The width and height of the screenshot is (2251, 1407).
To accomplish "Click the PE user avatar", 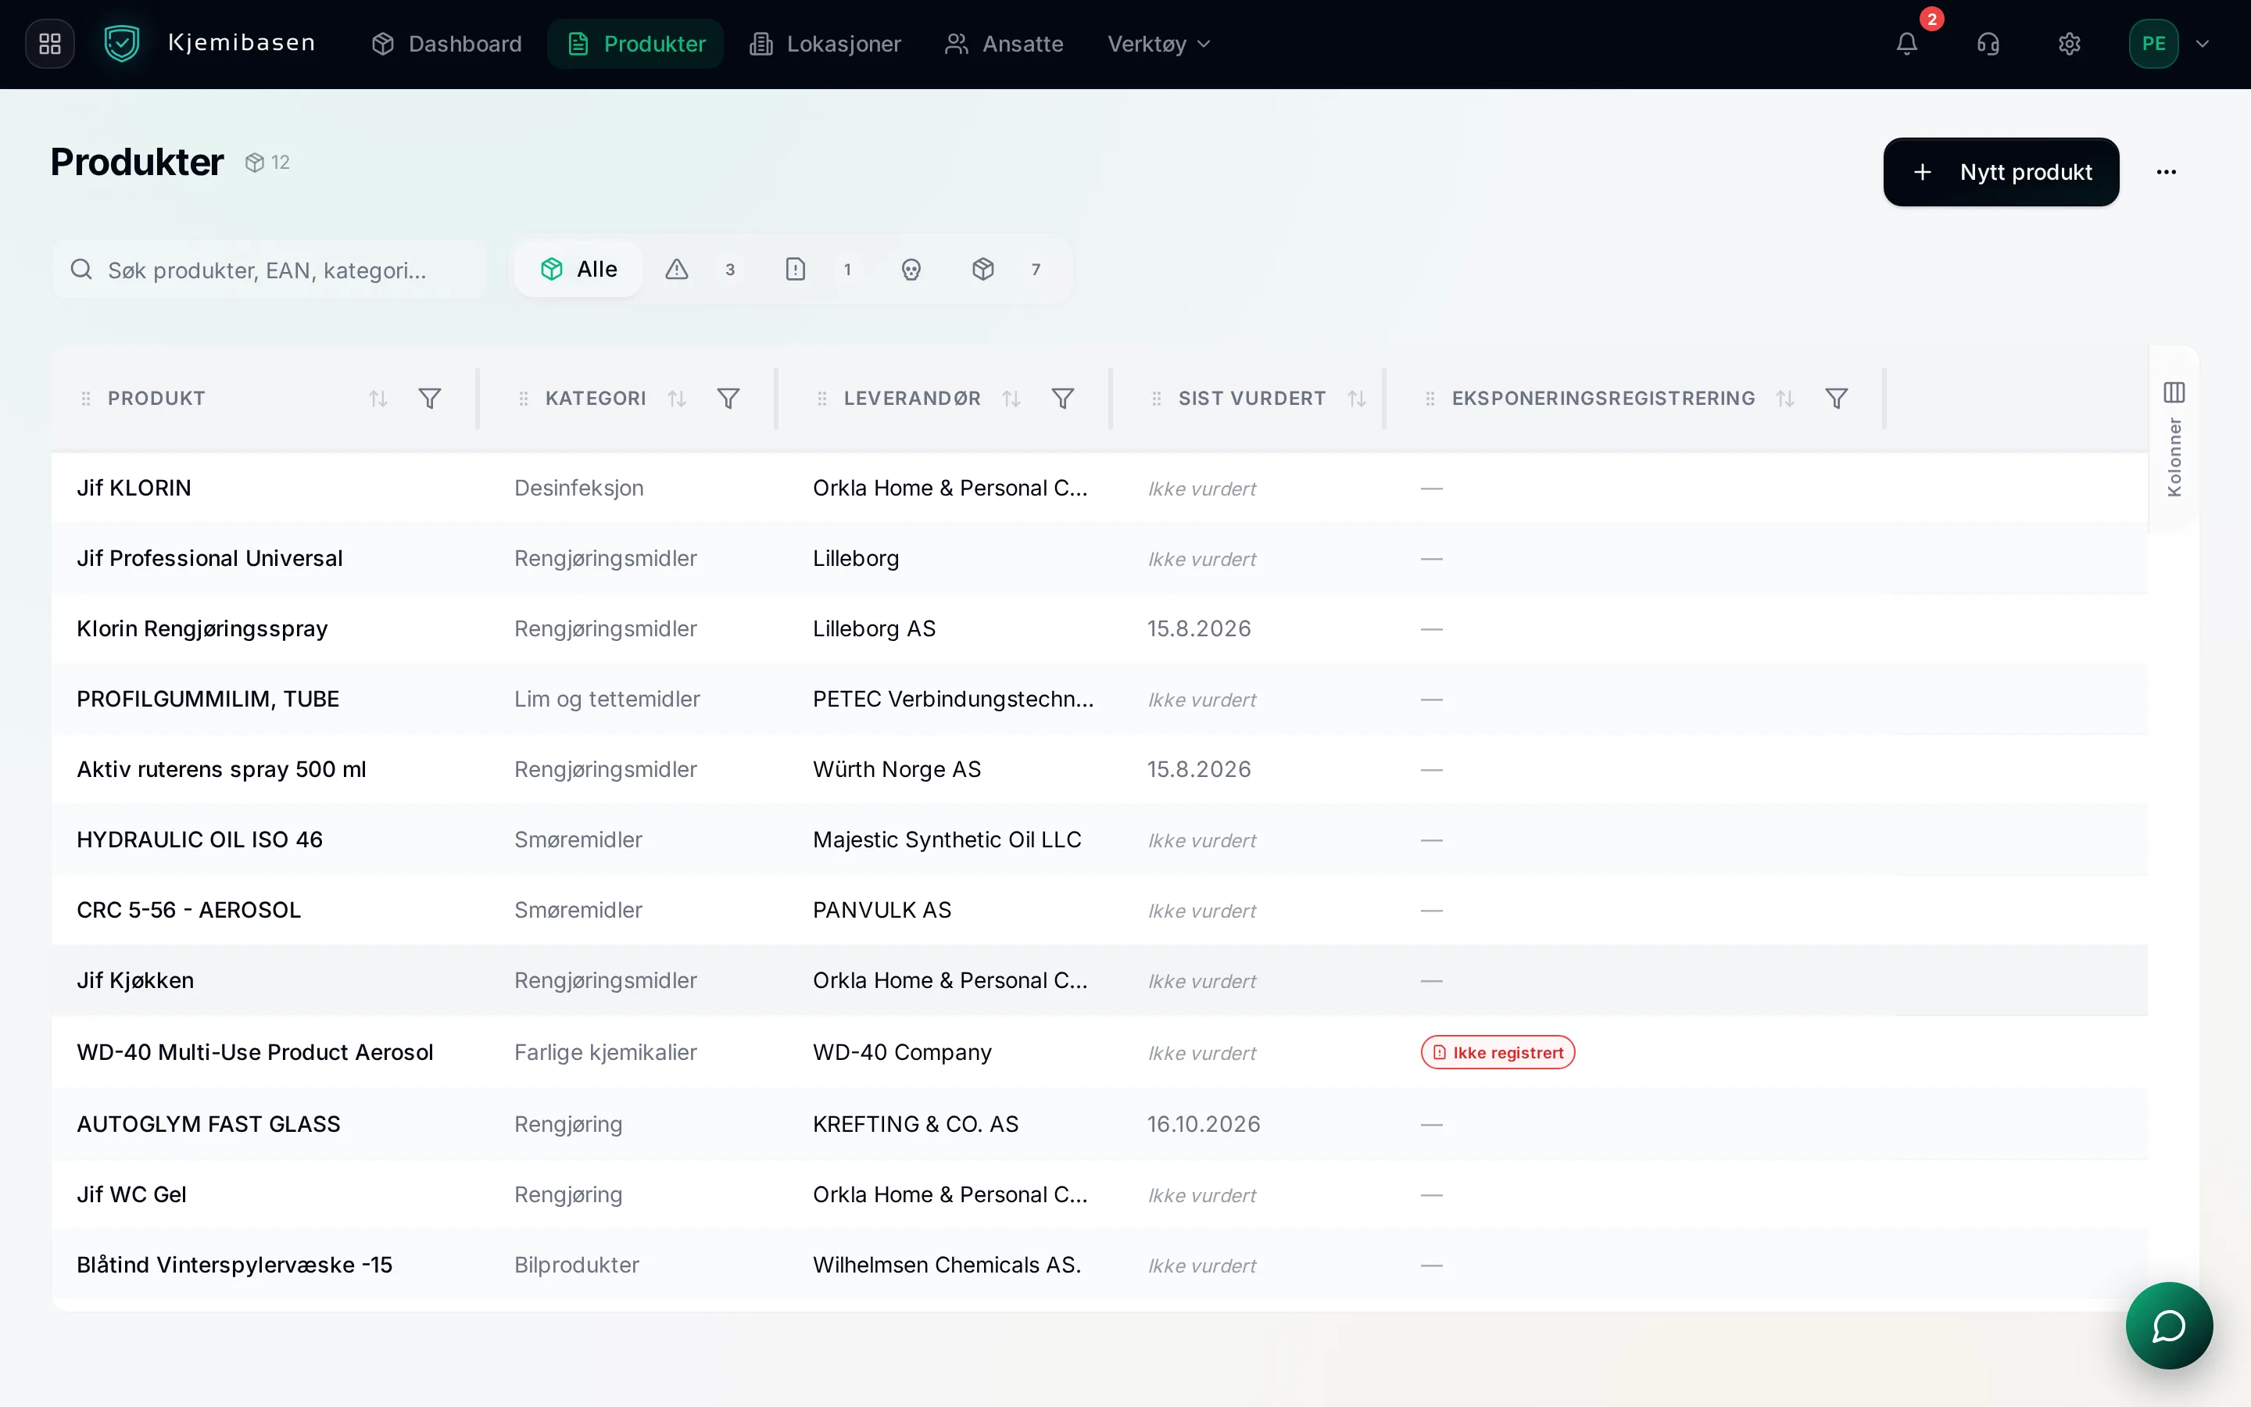I will [x=2153, y=44].
